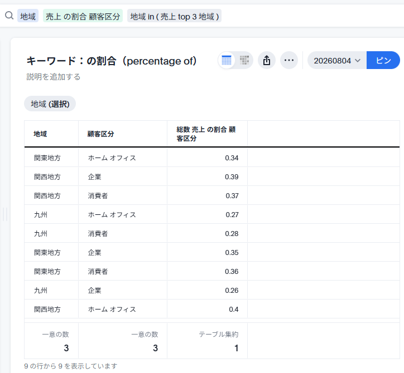Viewport: 404px width, 373px height.
Task: Click 企業 in the 0.35 row
Action: [x=94, y=253]
